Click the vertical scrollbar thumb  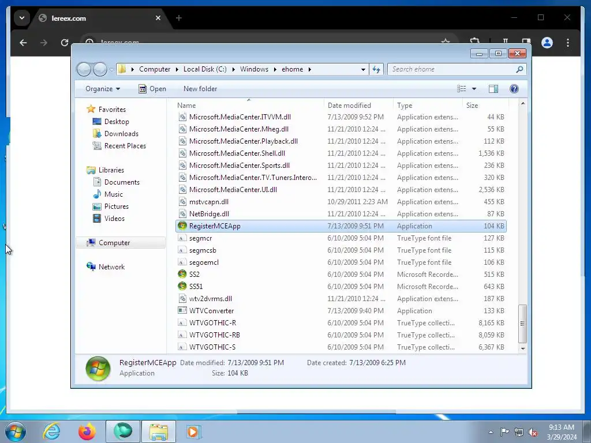[x=522, y=324]
